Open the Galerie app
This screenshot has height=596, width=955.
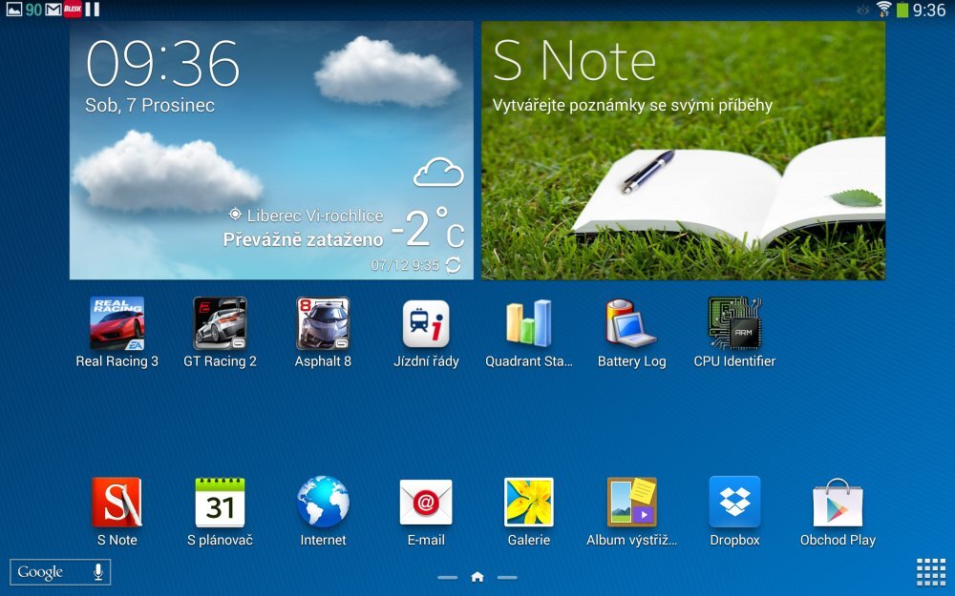click(529, 503)
